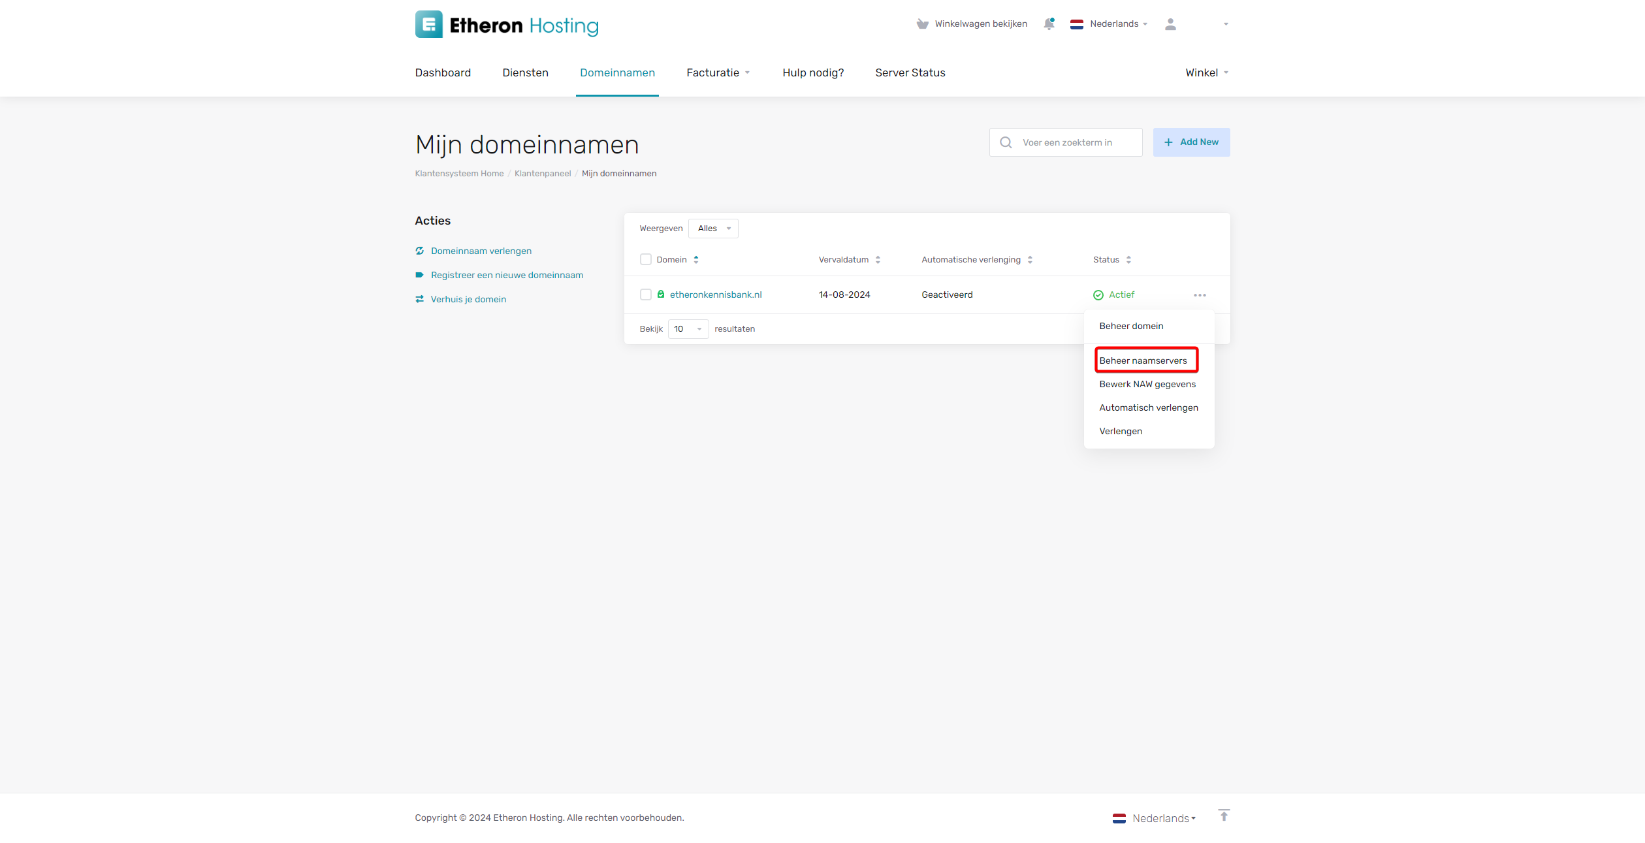Viewport: 1645px width, 843px height.
Task: Click the Etheron Hosting logo icon
Action: point(428,24)
